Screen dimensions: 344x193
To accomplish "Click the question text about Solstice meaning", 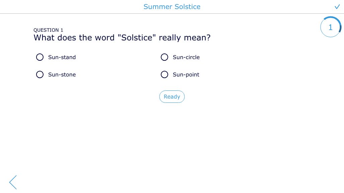I will (x=122, y=38).
